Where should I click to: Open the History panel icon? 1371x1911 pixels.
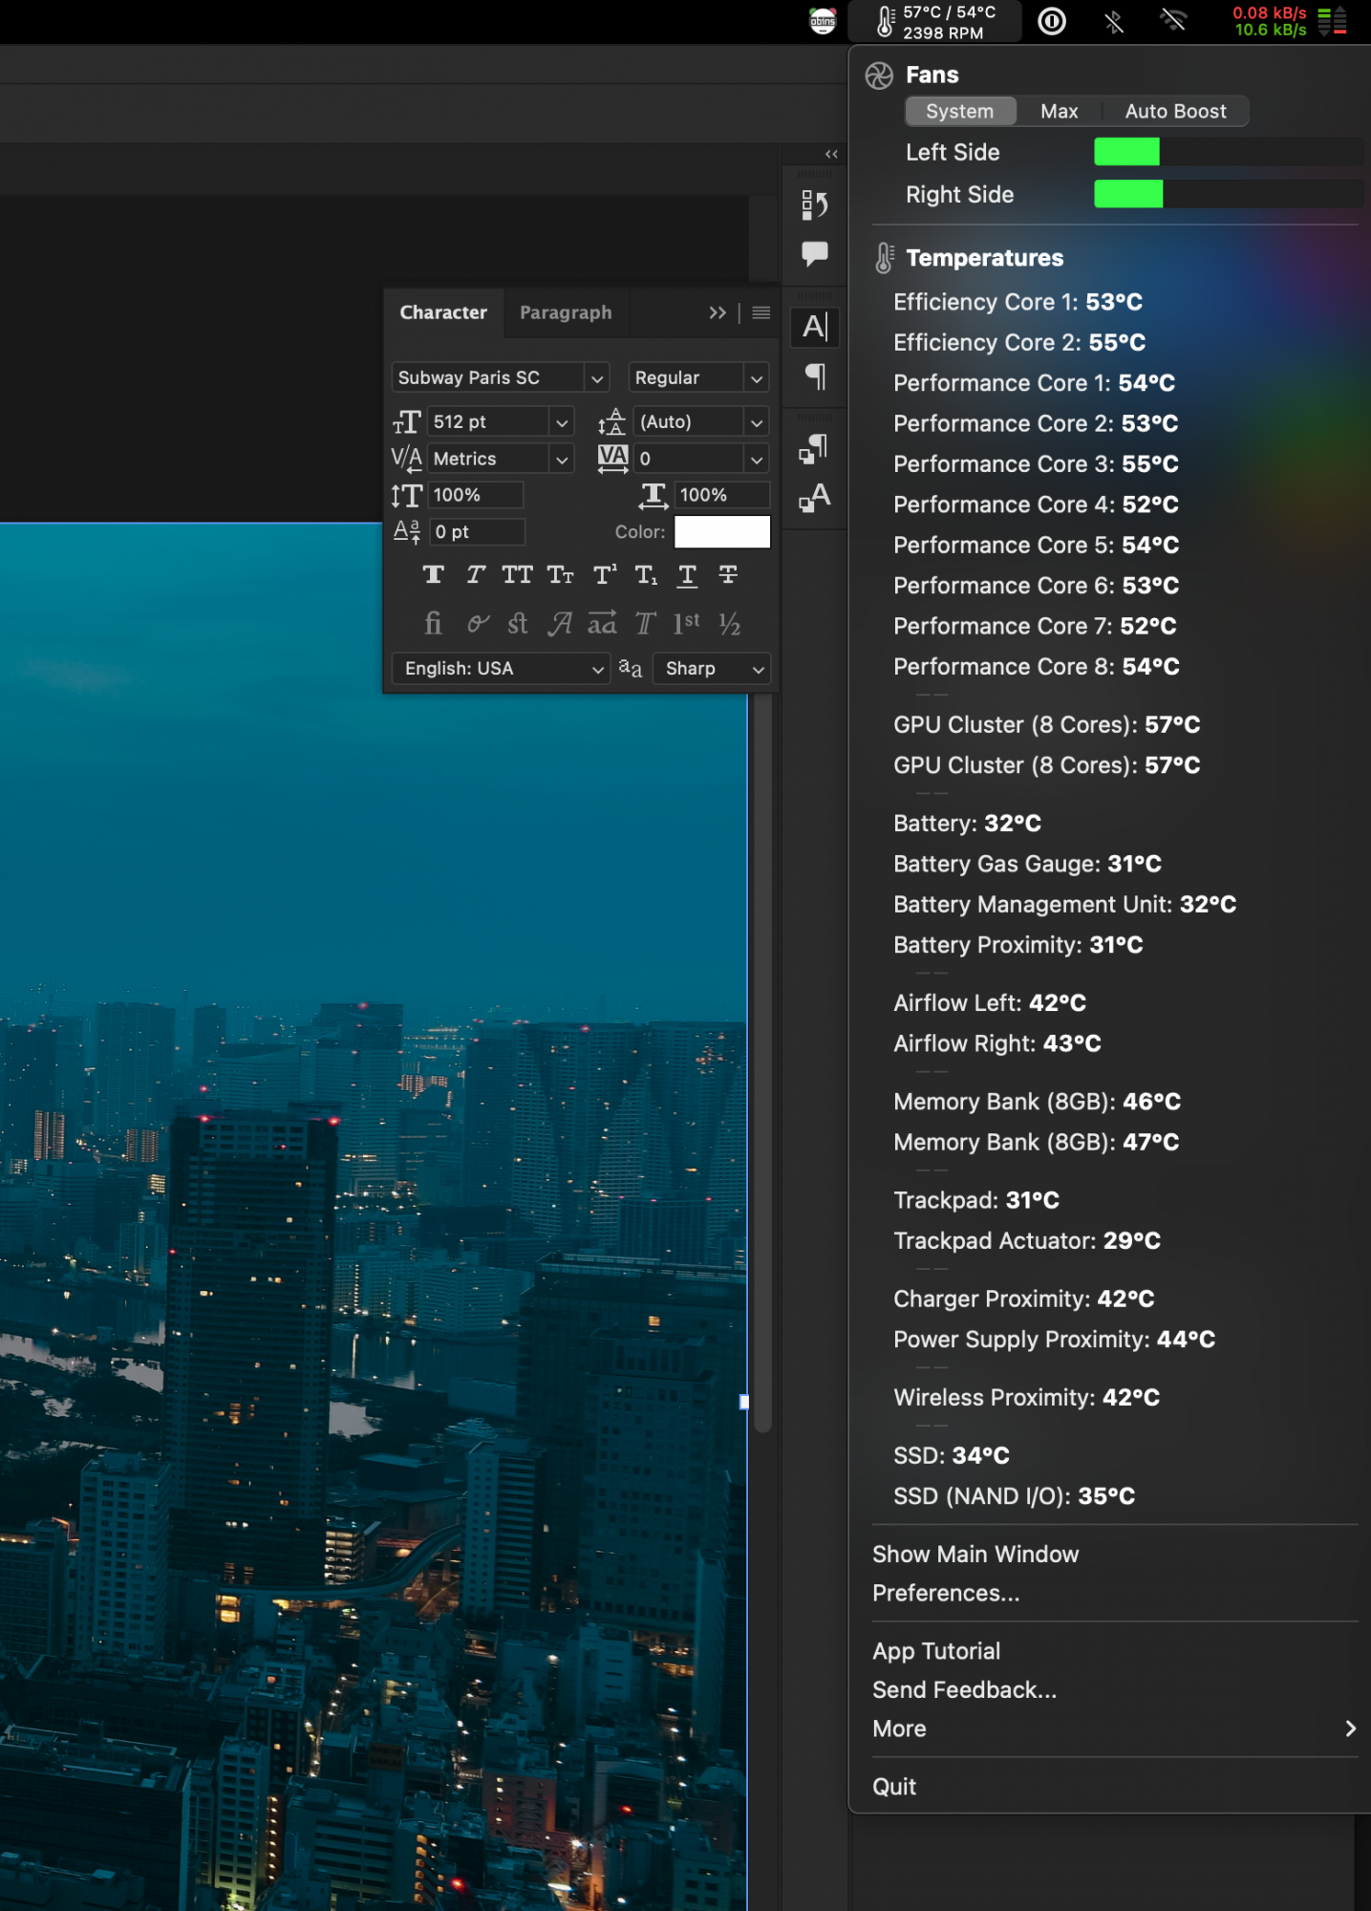[814, 204]
